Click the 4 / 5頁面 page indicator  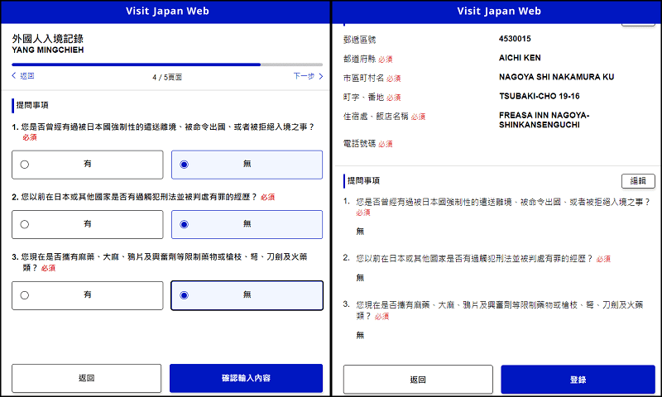coord(167,77)
